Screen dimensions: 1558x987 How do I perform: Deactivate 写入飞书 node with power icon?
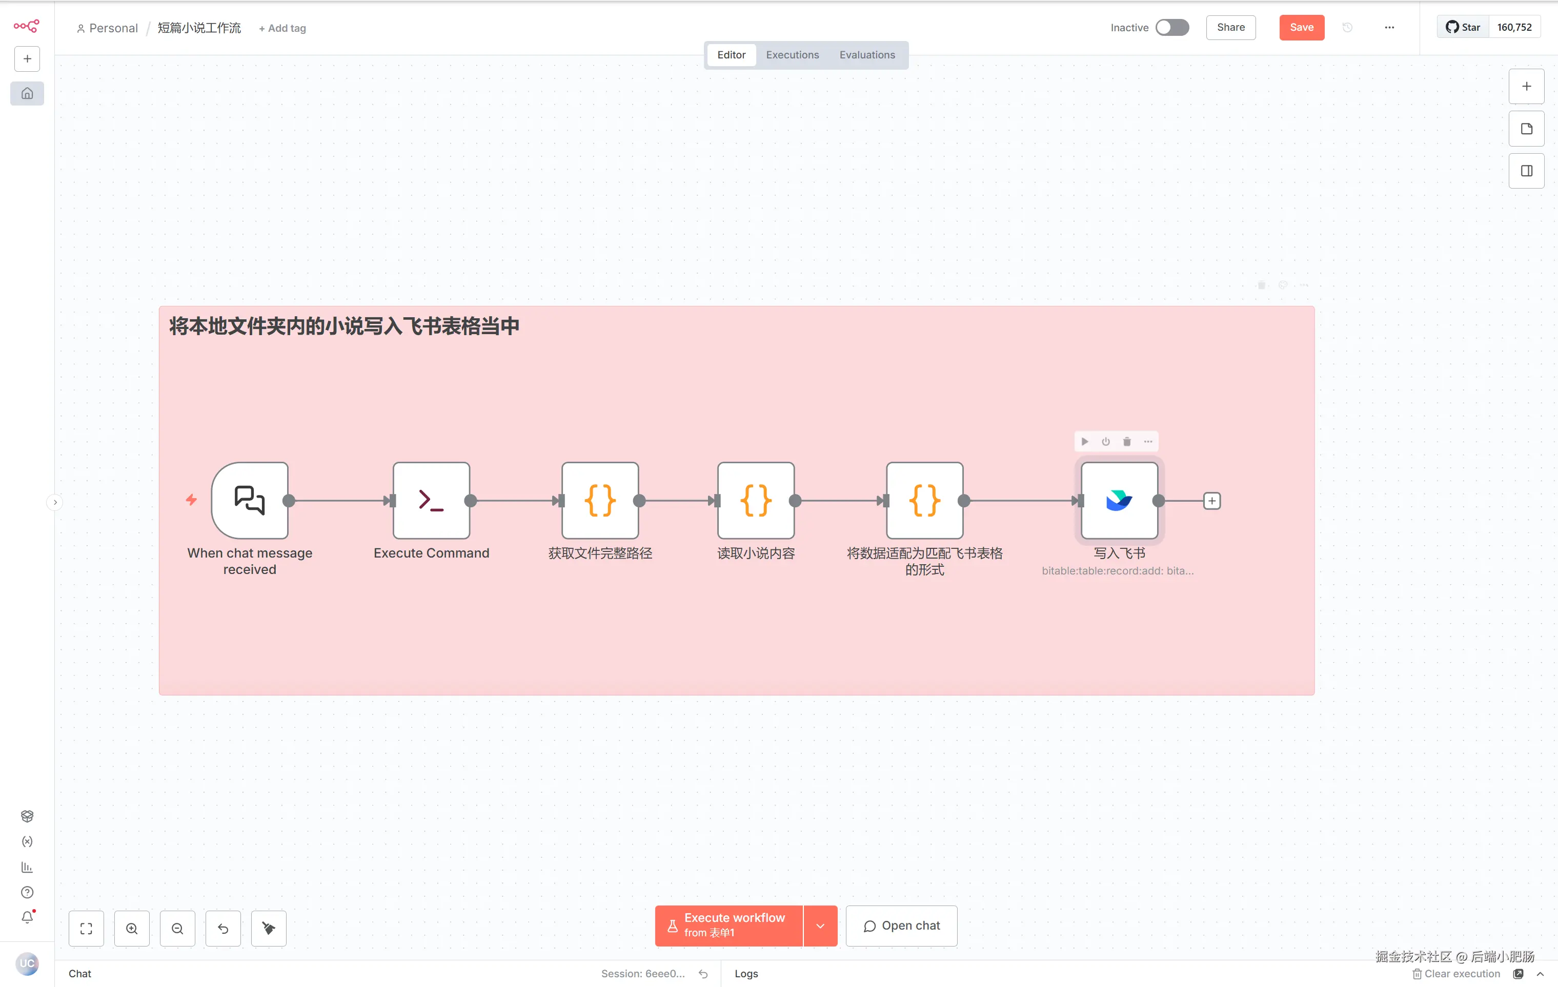pos(1106,441)
